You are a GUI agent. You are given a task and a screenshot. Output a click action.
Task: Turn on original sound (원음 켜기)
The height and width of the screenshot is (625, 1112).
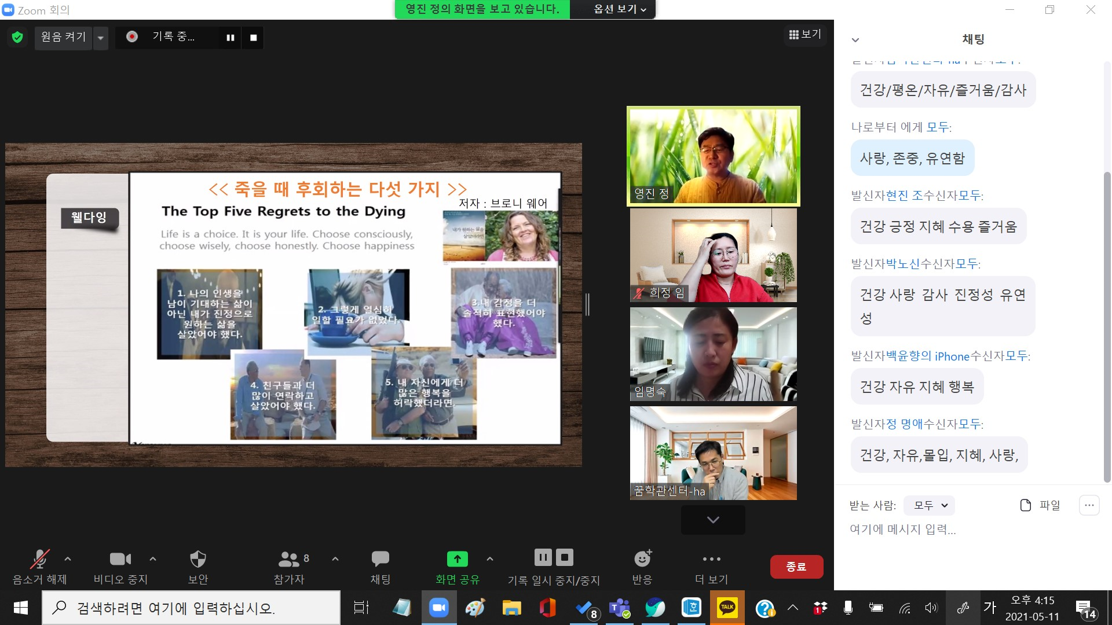[x=63, y=38]
